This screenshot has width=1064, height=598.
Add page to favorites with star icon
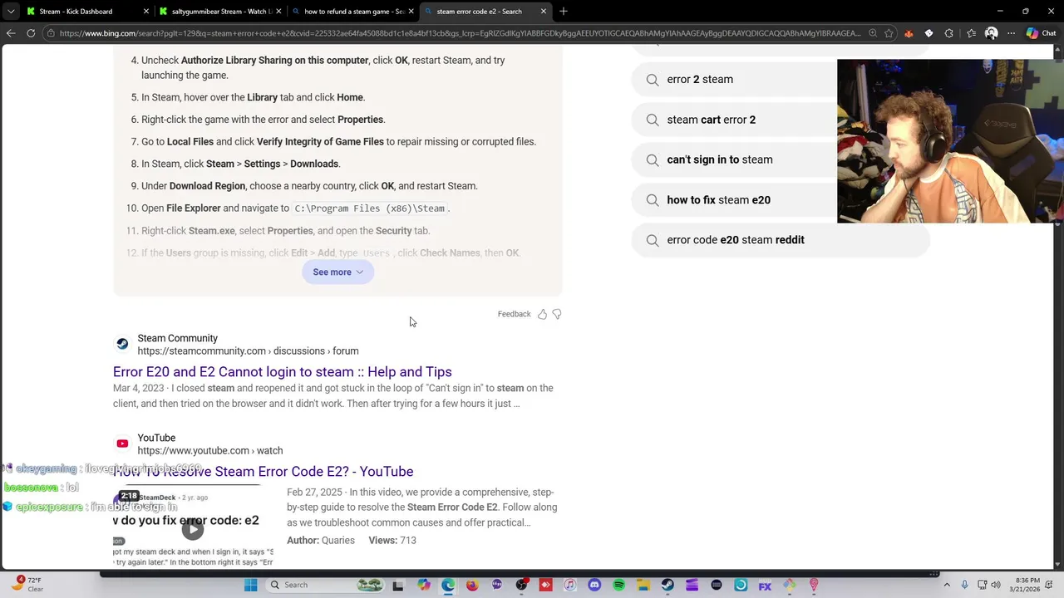[x=889, y=33]
